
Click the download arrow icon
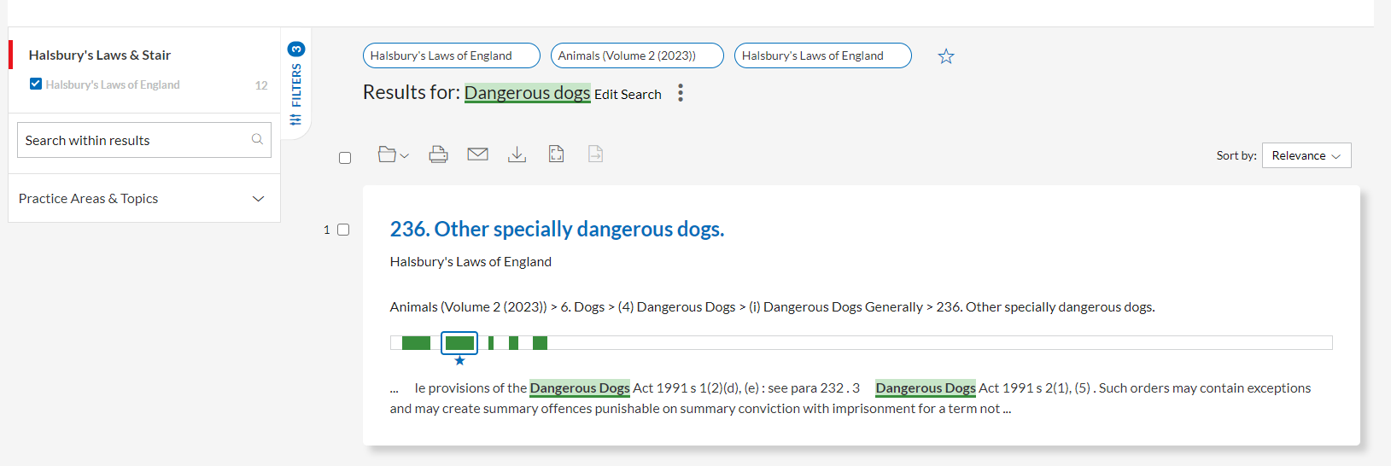517,154
